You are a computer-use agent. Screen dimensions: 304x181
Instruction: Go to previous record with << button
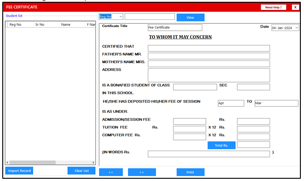pyautogui.click(x=111, y=172)
